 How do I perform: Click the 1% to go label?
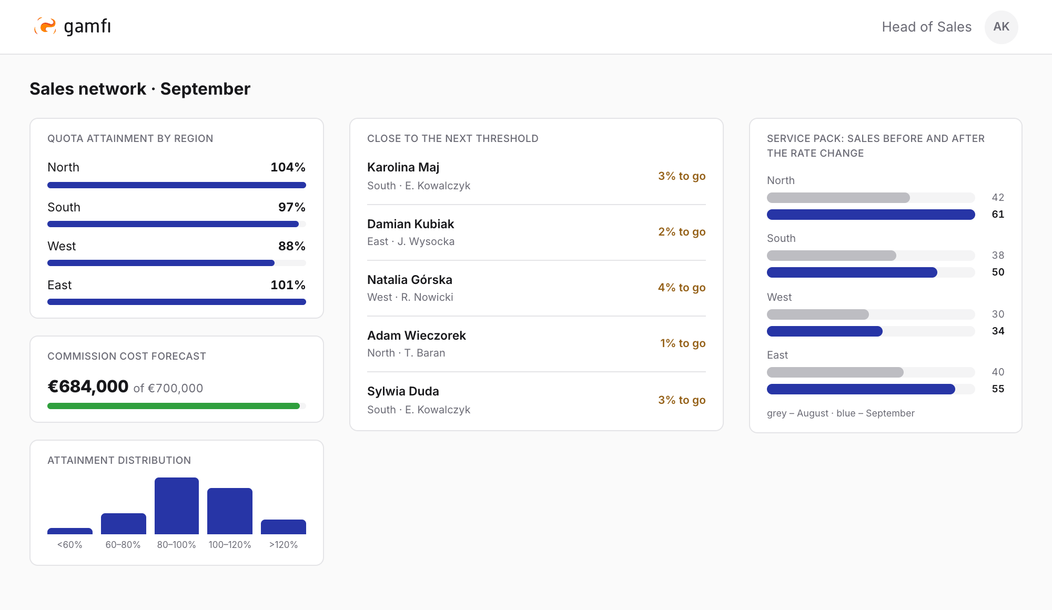tap(683, 343)
